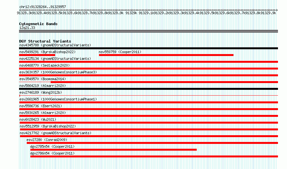Click the red bar under nsv4225134
The height and width of the screenshot is (169, 287).
(x=148, y=62)
